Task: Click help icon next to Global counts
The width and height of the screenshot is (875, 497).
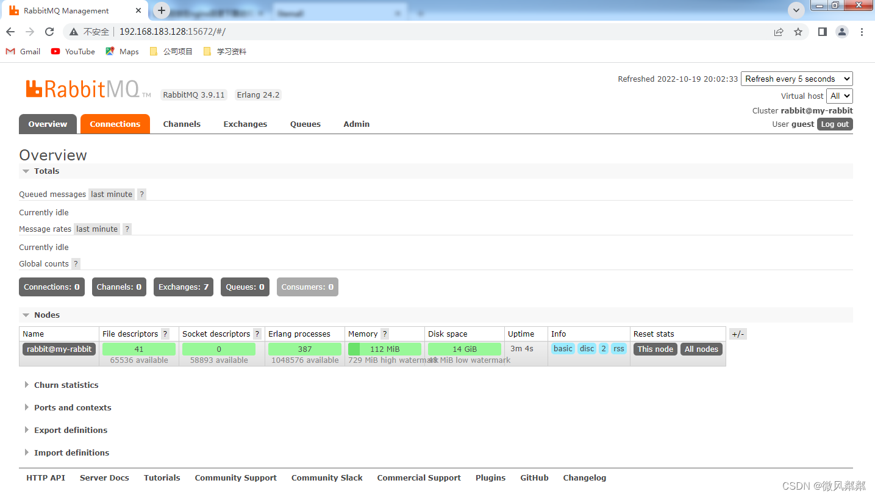Action: click(x=76, y=264)
